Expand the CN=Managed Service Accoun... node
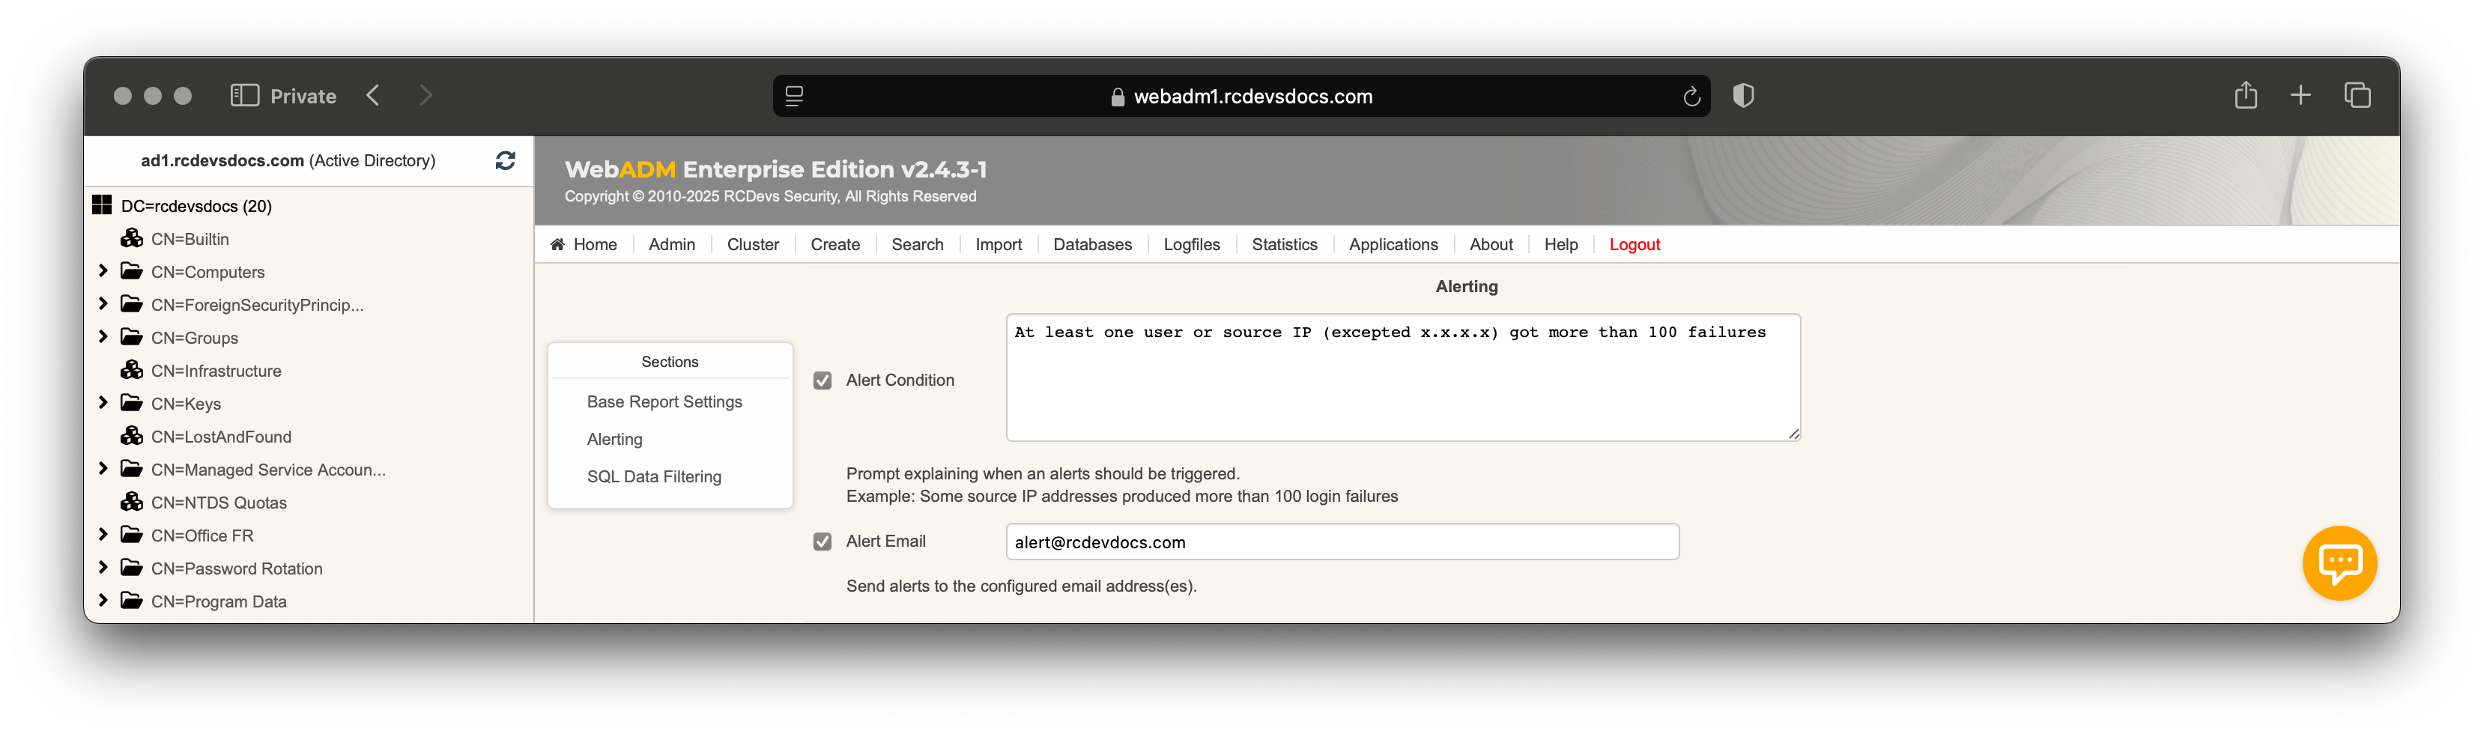Viewport: 2484px width, 734px height. pyautogui.click(x=103, y=469)
